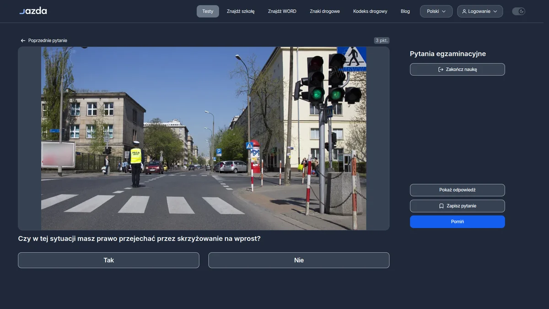The image size is (549, 309).
Task: Answer Nie to the question
Action: 299,260
